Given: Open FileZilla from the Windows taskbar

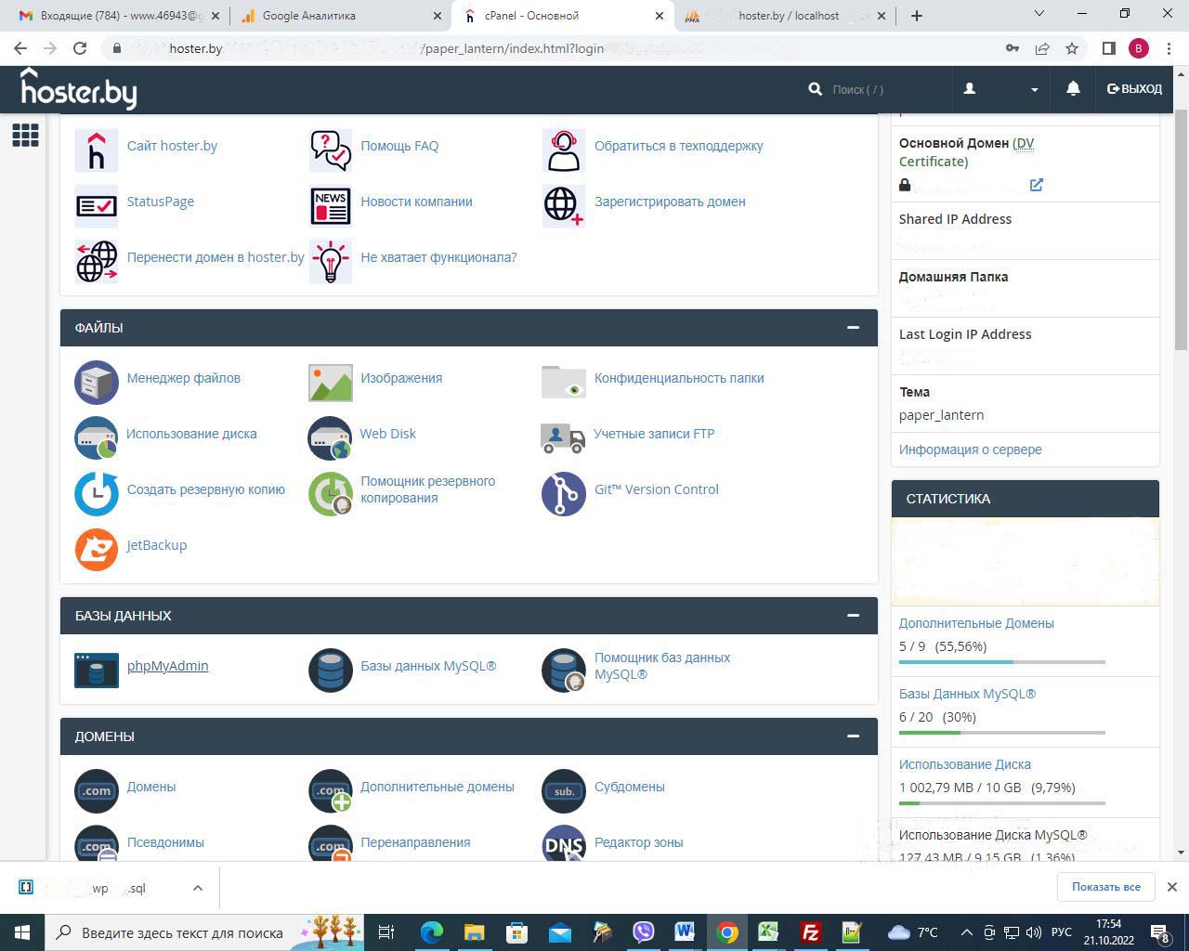Looking at the screenshot, I should click(x=810, y=932).
